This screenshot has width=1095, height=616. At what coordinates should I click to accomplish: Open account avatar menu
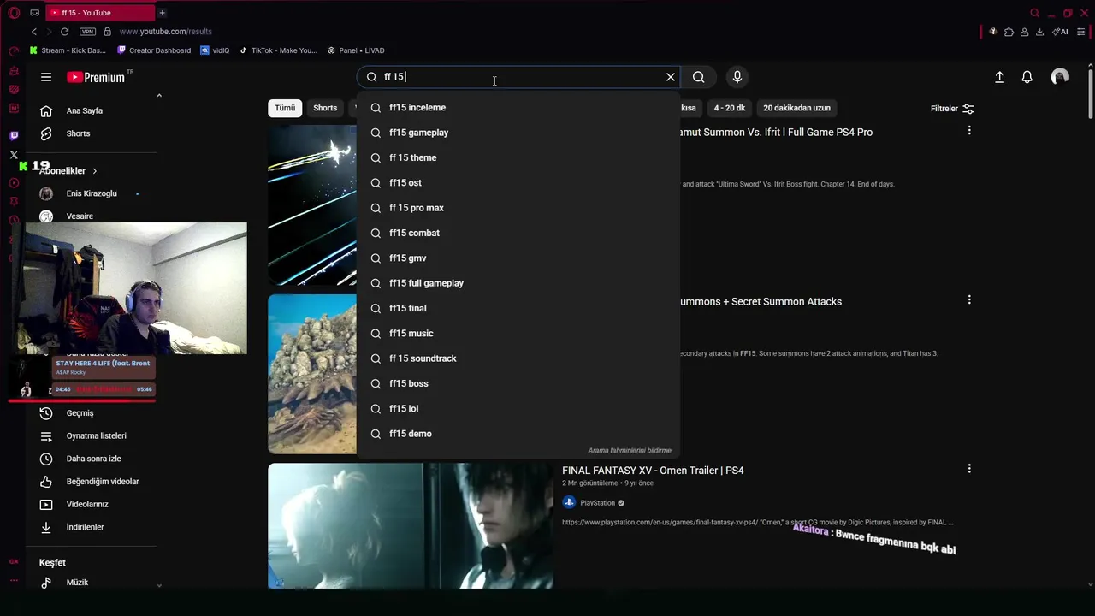(x=1060, y=77)
